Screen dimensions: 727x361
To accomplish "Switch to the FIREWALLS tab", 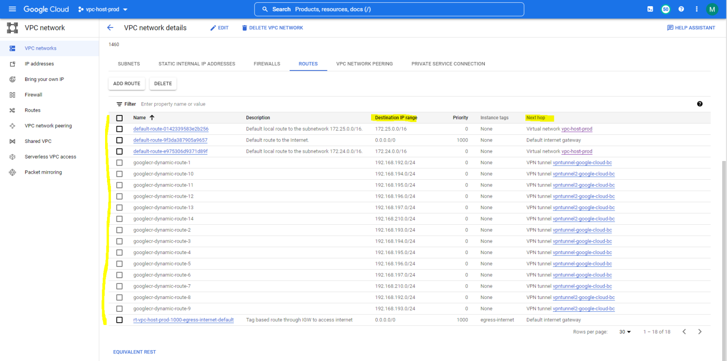I will point(266,63).
